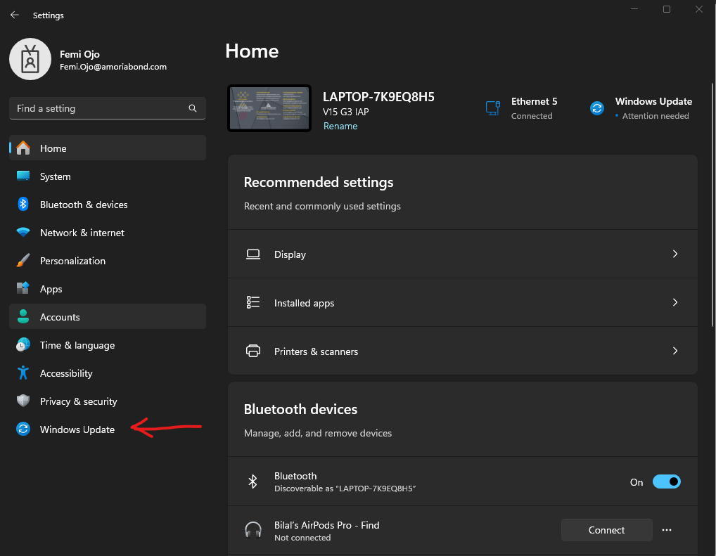
Task: Open Network & internet category
Action: click(x=108, y=233)
